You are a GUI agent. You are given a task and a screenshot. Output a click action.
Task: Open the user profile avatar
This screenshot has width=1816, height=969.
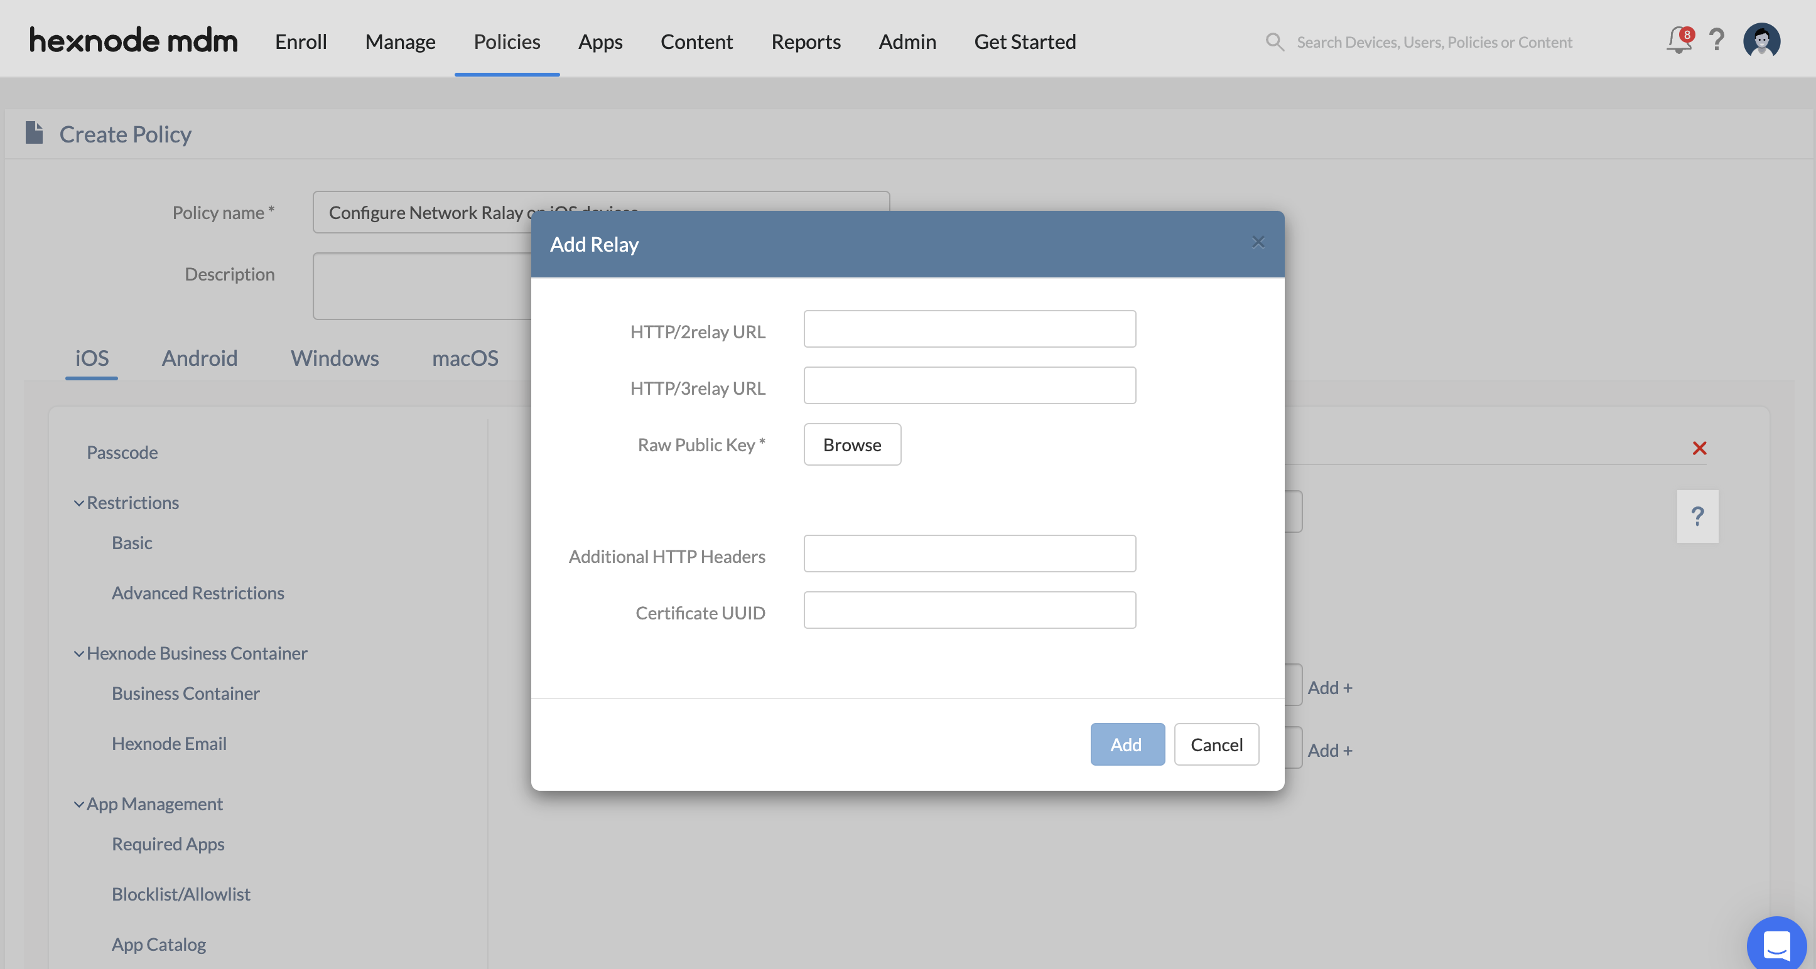(x=1762, y=40)
